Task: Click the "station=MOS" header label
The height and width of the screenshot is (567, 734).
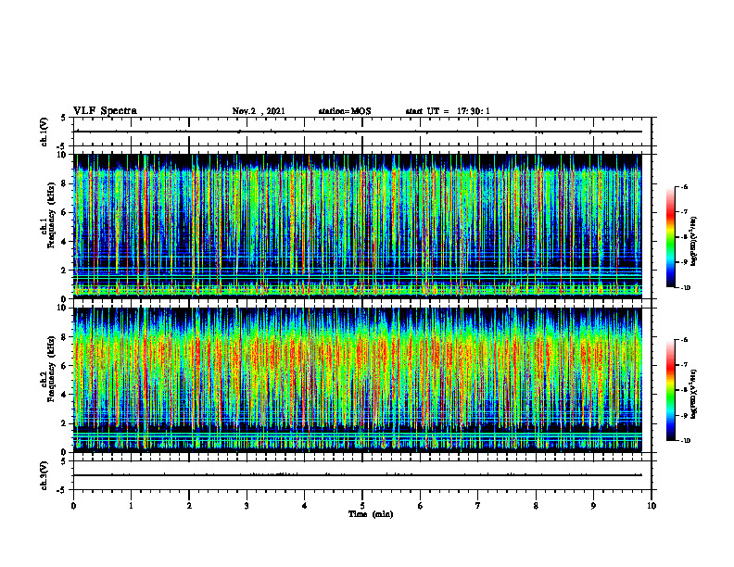Action: click(345, 111)
